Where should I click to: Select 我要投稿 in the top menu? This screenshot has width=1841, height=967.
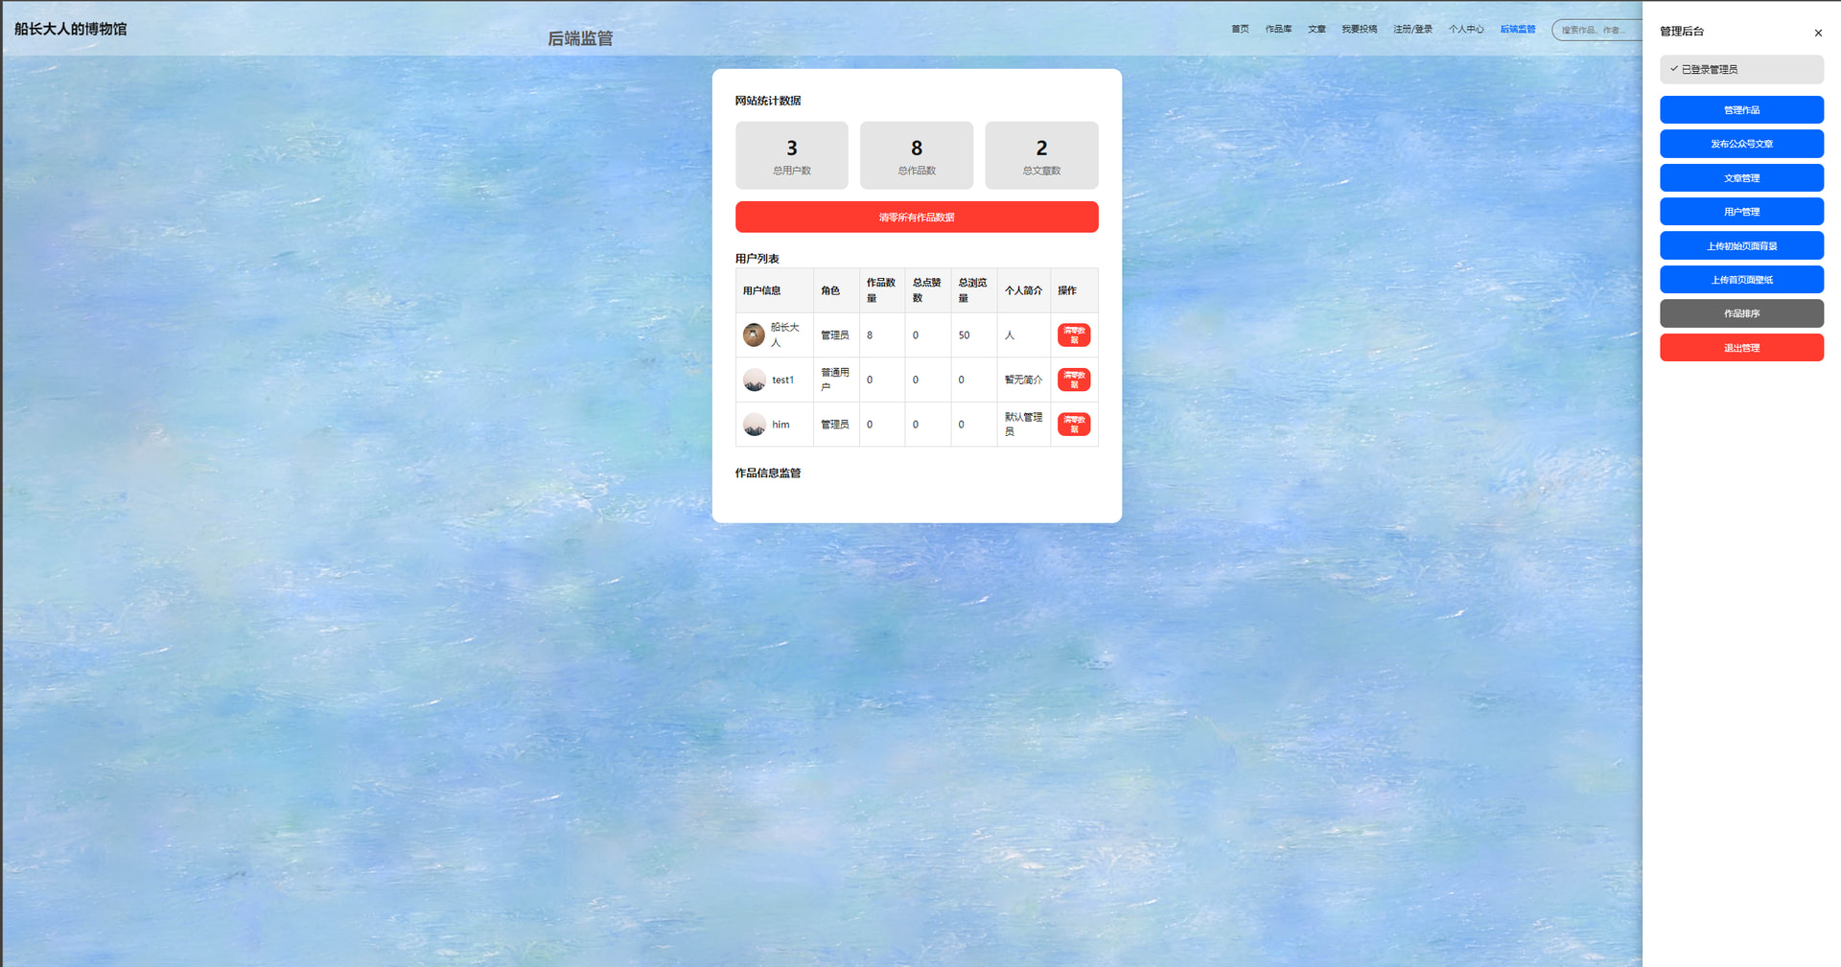click(x=1359, y=29)
